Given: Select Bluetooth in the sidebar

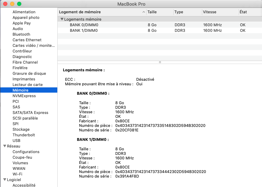Looking at the screenshot, I should (21, 34).
